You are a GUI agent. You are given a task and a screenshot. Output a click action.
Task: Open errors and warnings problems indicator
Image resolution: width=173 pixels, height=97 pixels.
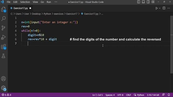pos(6,95)
